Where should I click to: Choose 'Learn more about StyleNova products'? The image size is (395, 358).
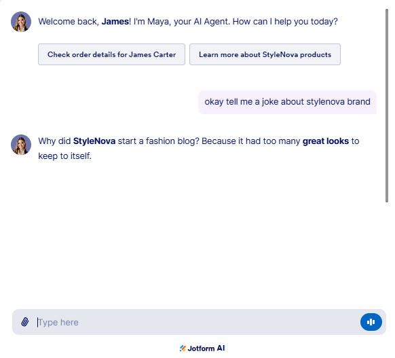(265, 54)
